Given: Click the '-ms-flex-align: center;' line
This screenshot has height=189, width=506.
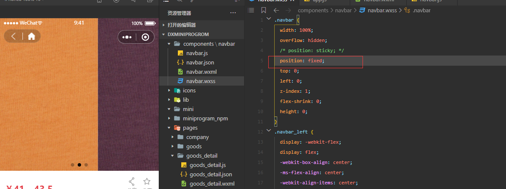Looking at the screenshot, I should (312, 172).
